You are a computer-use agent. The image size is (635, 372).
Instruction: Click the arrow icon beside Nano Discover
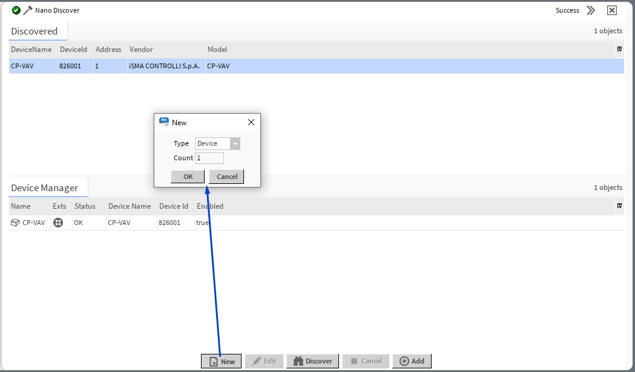pos(27,10)
